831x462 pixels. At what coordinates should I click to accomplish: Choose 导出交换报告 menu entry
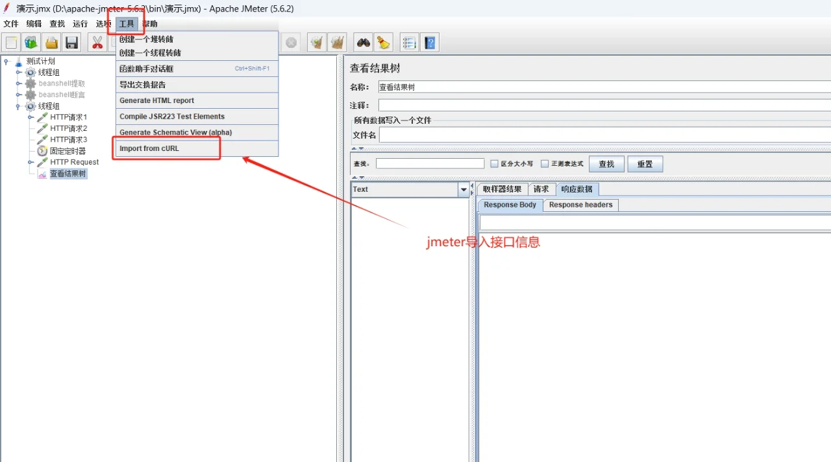pos(197,85)
